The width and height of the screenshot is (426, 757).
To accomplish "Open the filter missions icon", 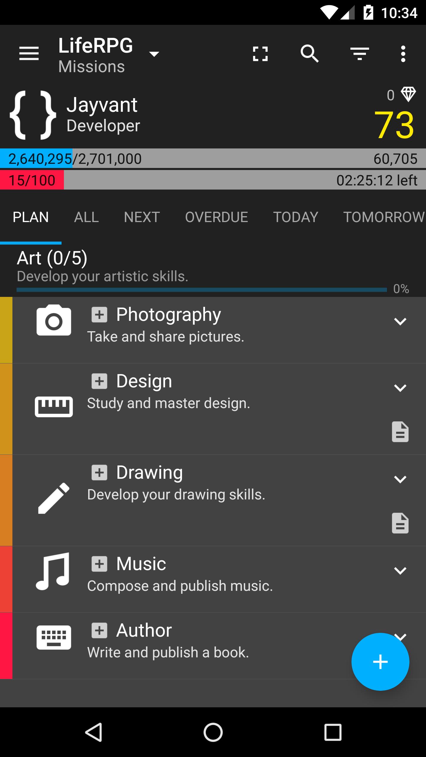I will (359, 54).
